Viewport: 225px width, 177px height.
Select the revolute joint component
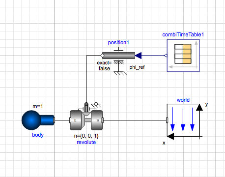[86, 120]
